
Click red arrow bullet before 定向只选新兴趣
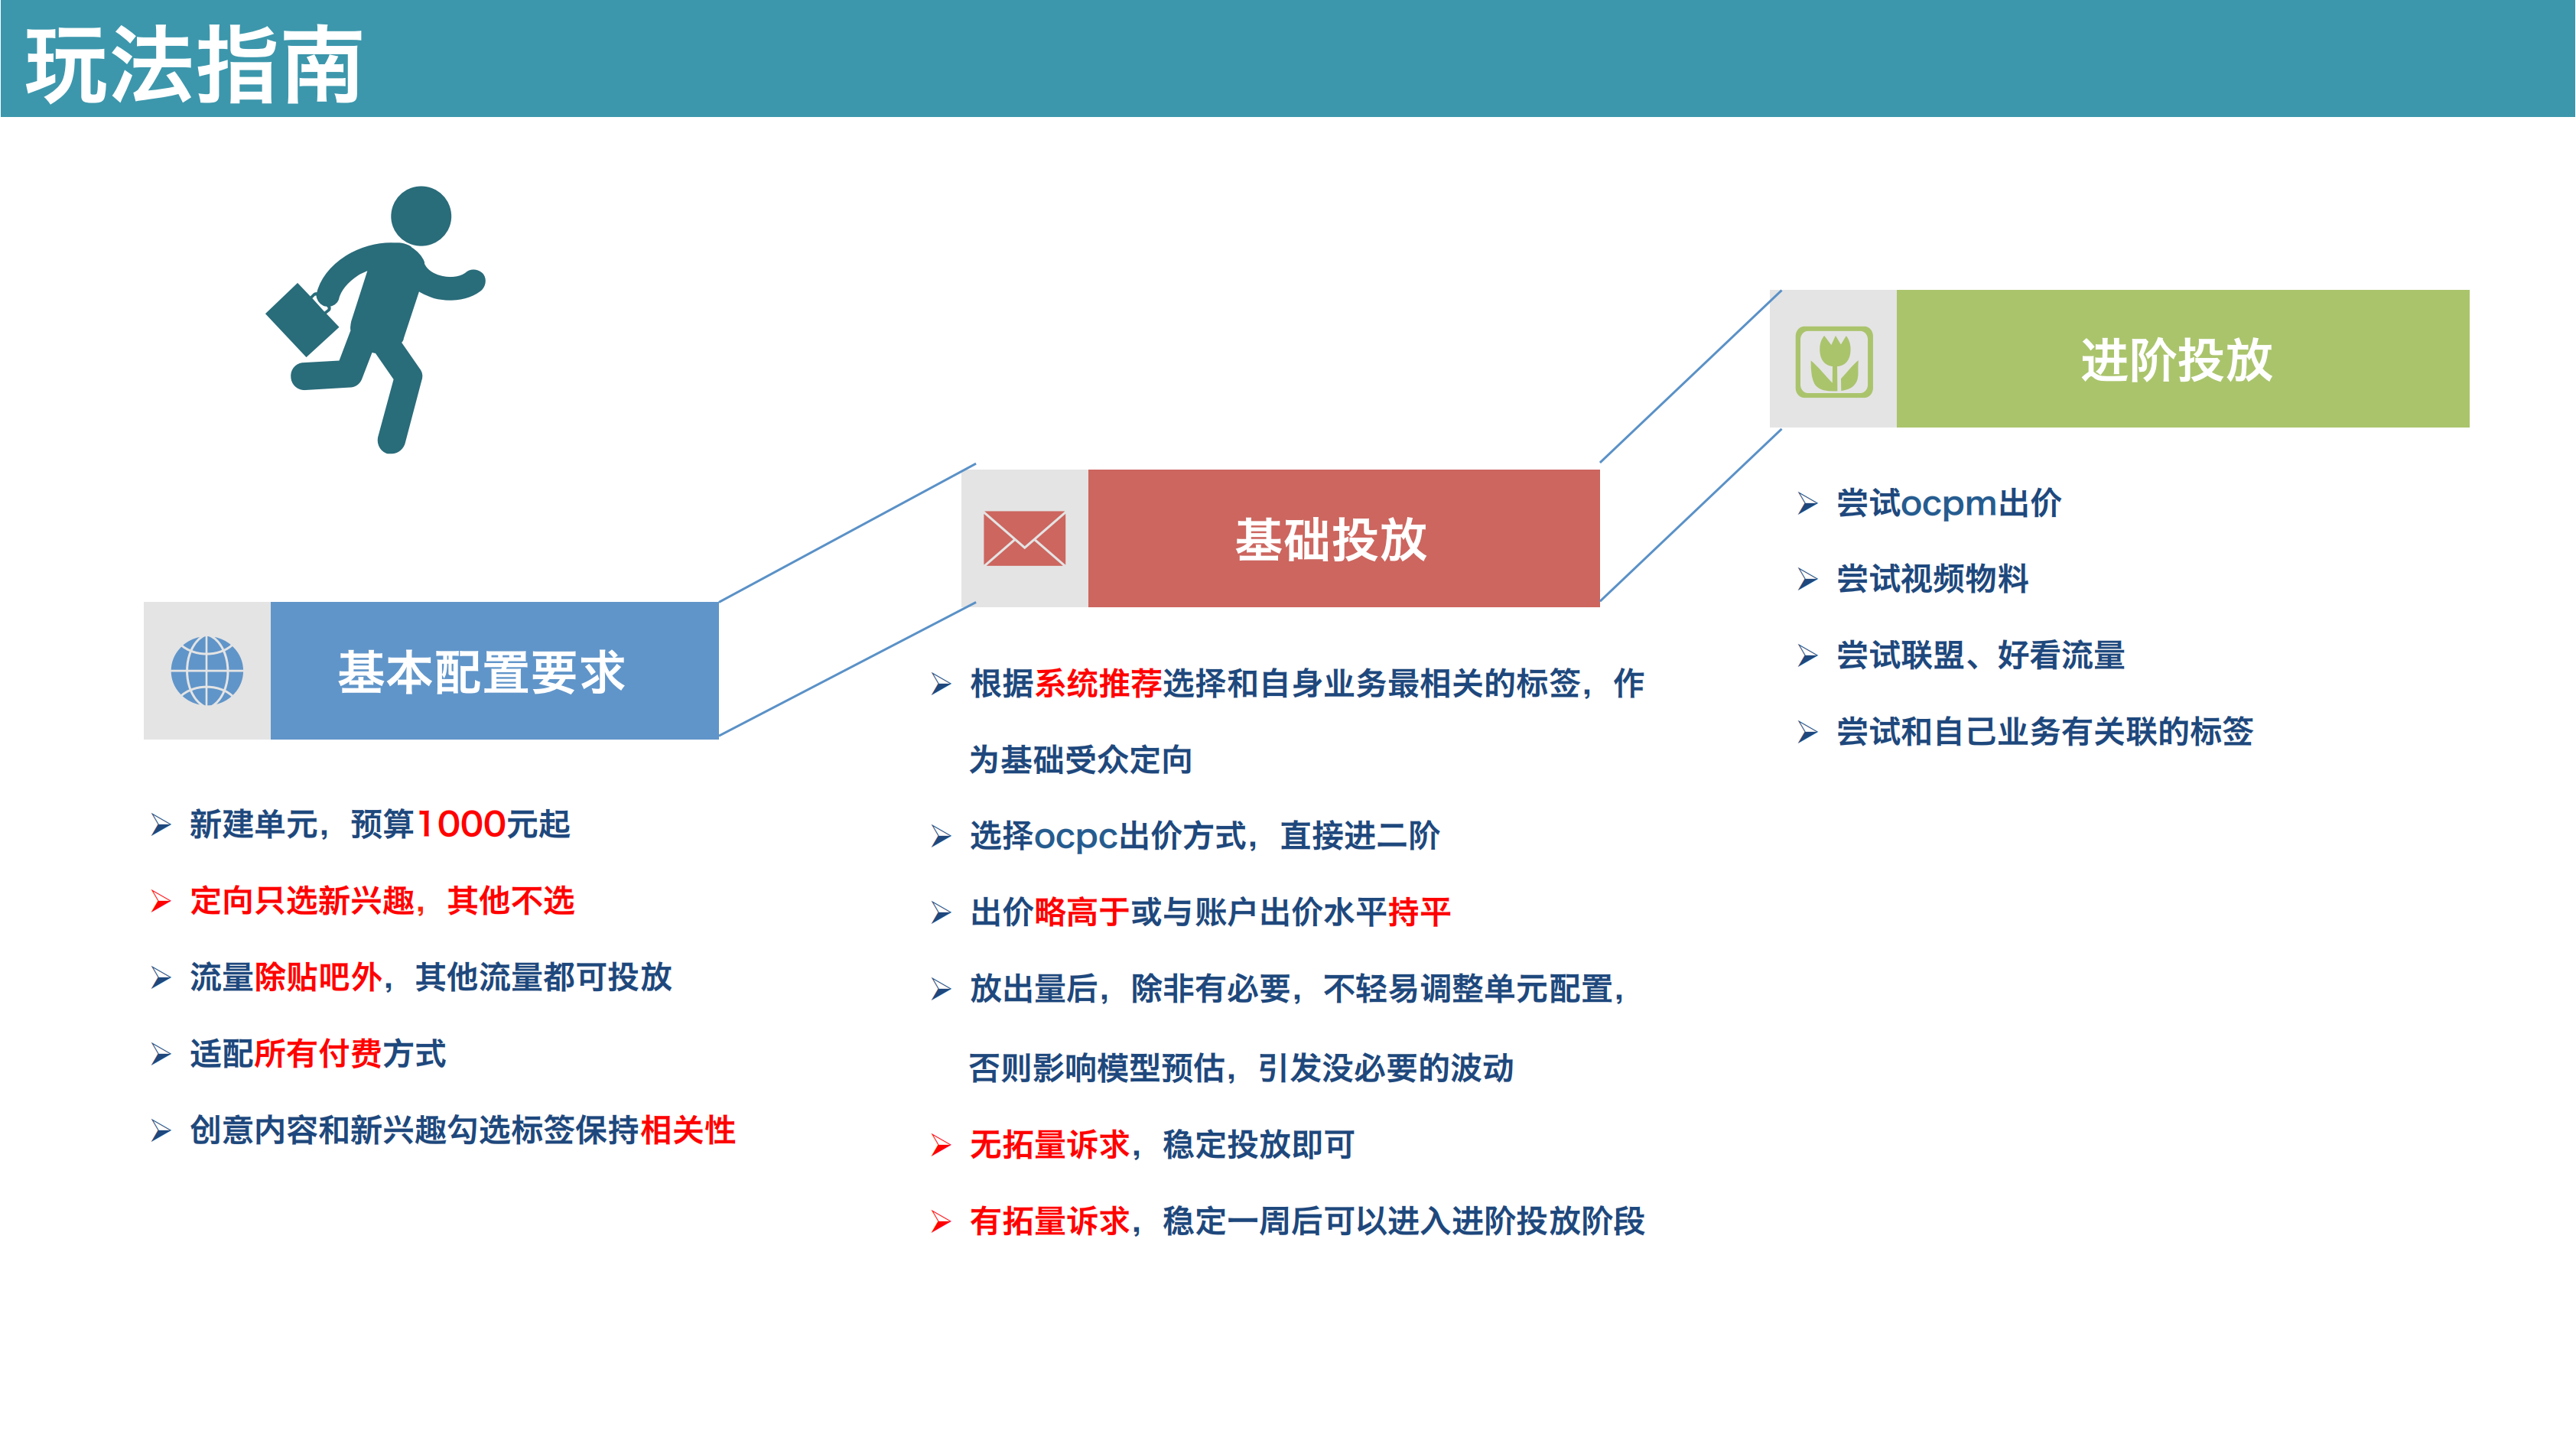[161, 901]
